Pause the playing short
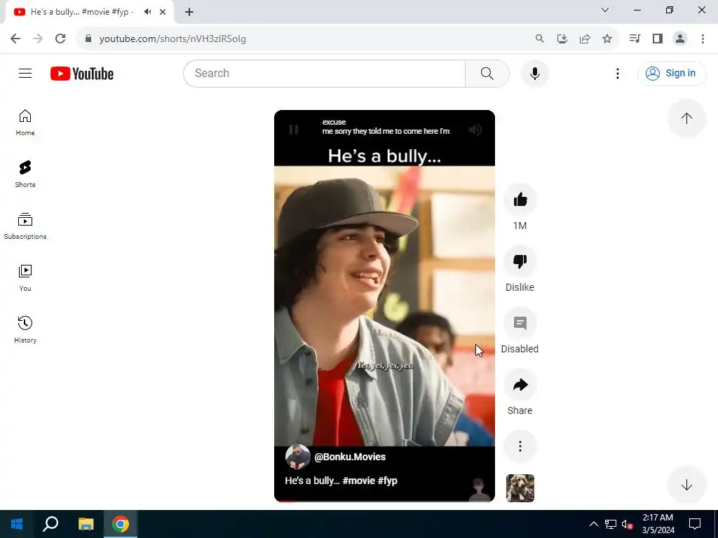Screen dimensions: 718x538 (x=294, y=130)
